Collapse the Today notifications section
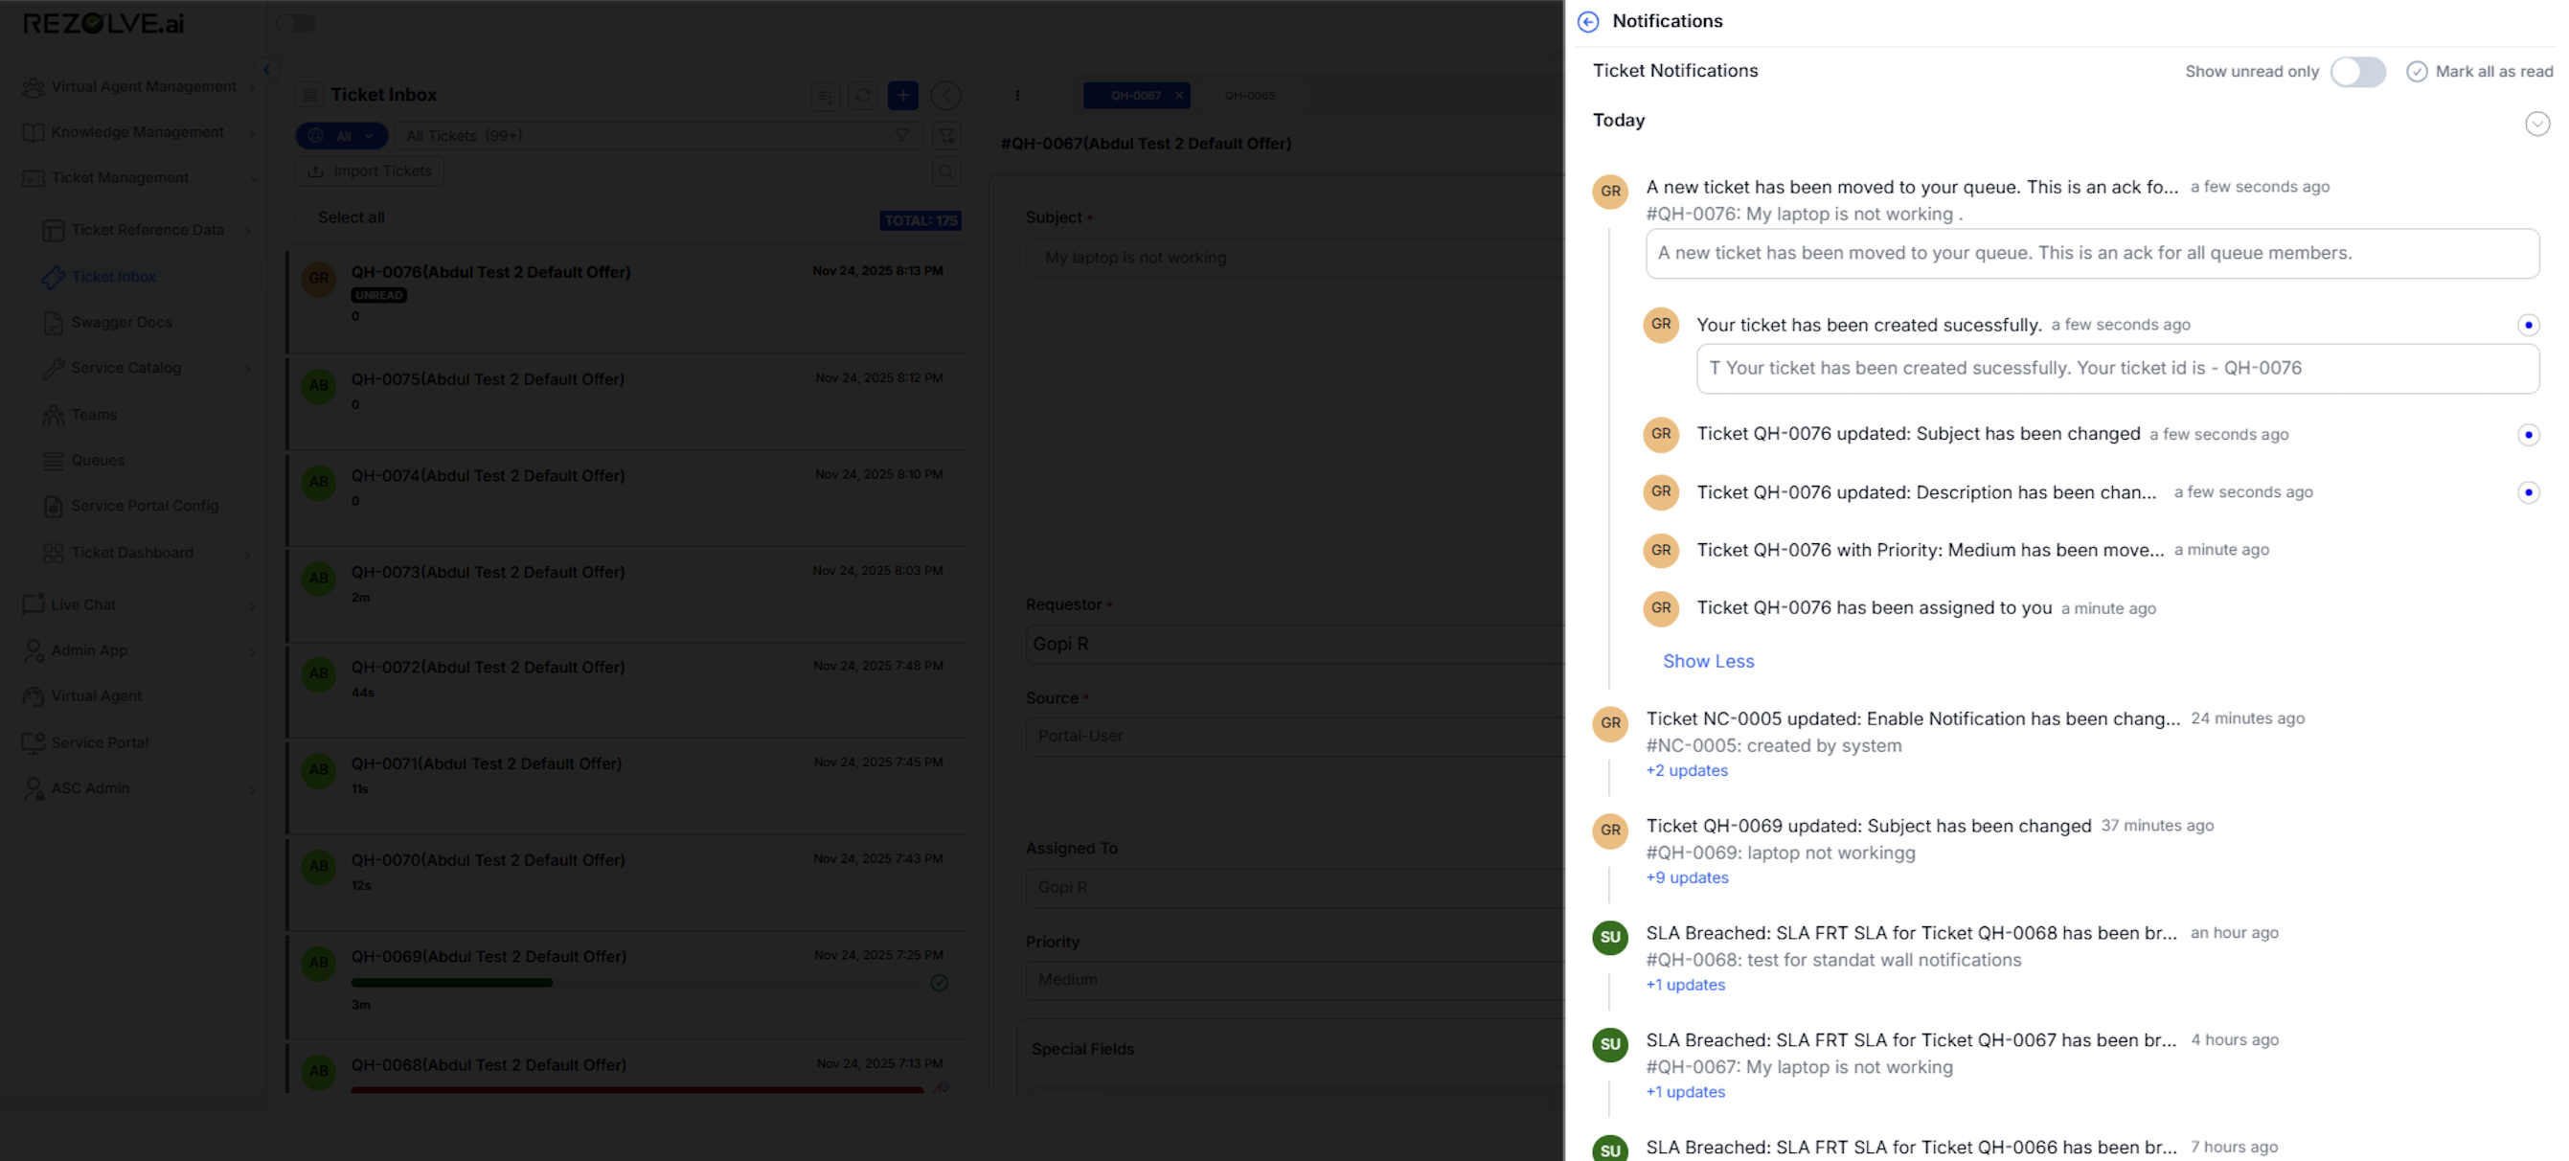2569x1161 pixels. (x=2537, y=123)
